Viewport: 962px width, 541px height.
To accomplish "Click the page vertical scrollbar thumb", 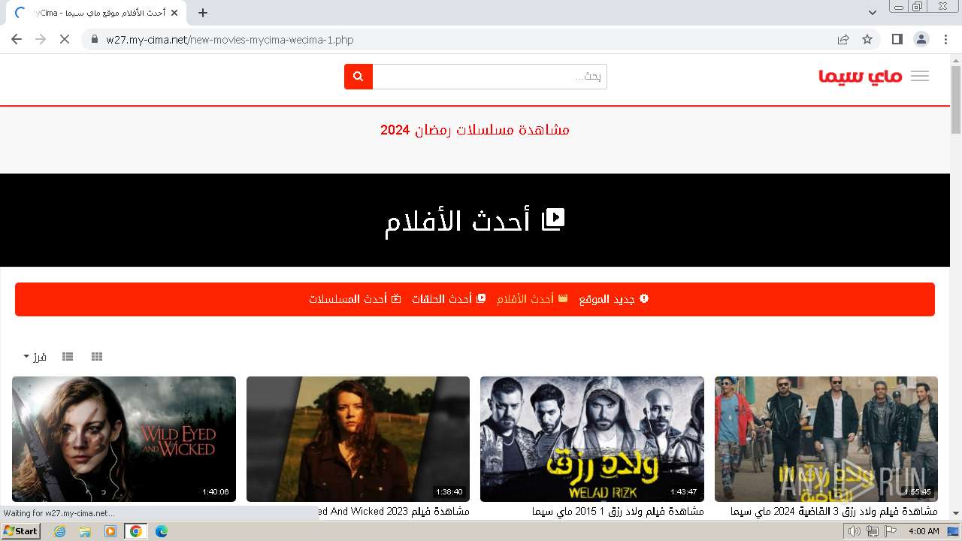I will [956, 99].
